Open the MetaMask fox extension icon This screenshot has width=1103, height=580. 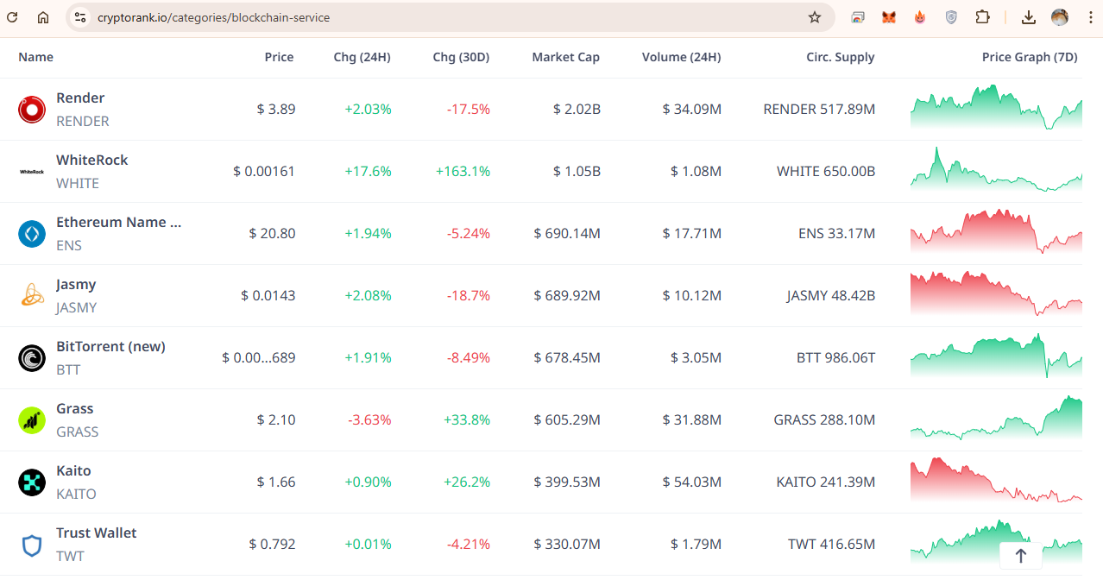pyautogui.click(x=889, y=17)
